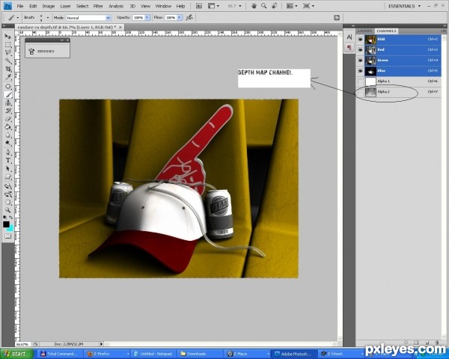
Task: Click swap foreground and background colors
Action: pyautogui.click(x=10, y=218)
